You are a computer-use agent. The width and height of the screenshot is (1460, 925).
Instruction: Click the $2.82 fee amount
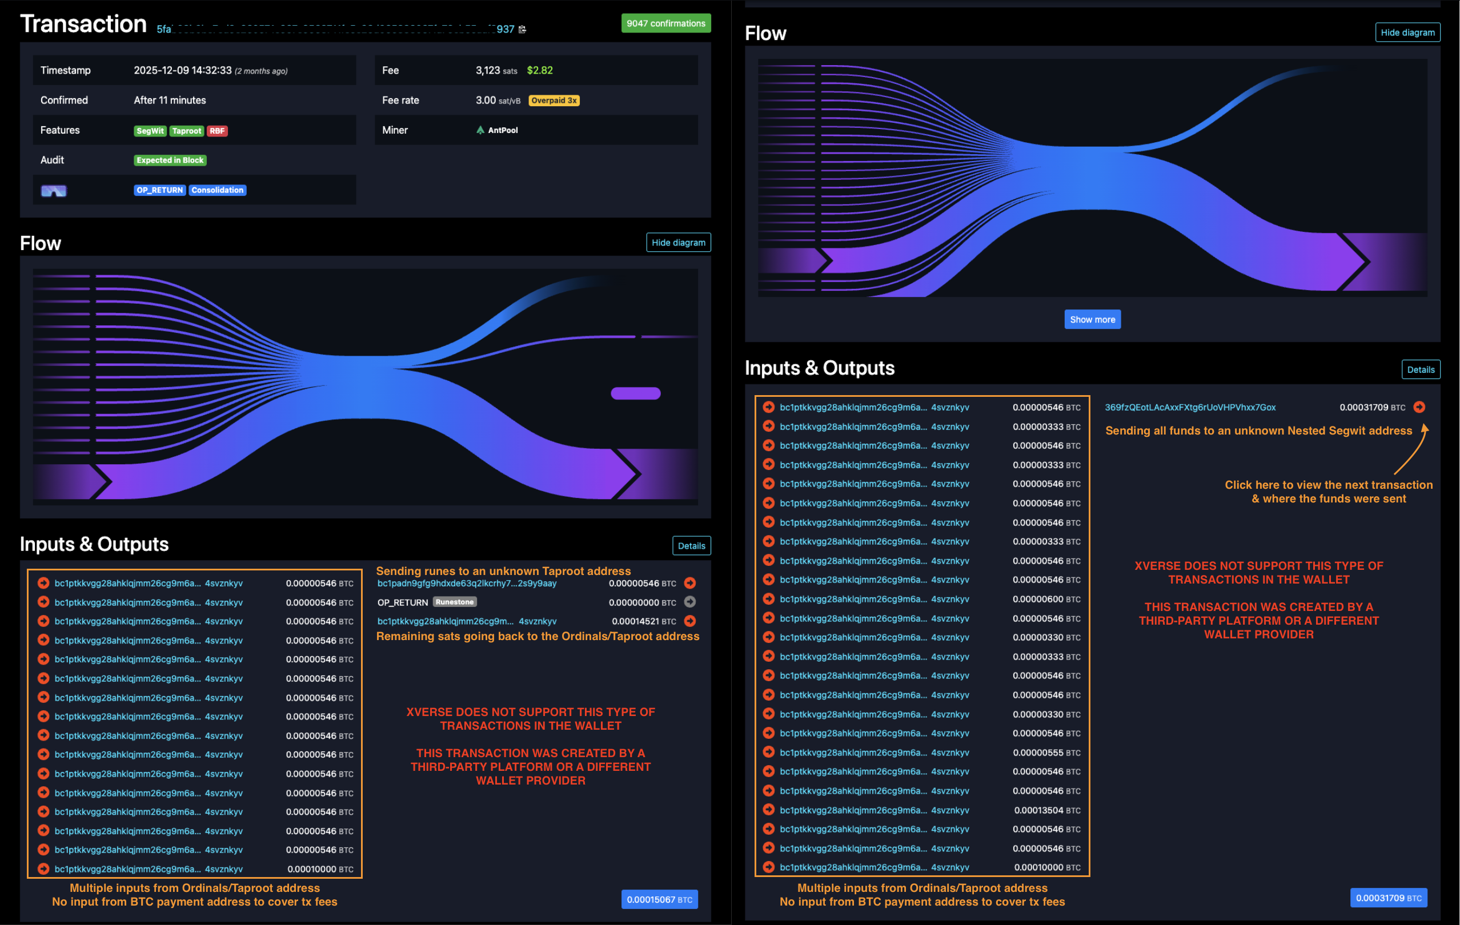[x=540, y=70]
